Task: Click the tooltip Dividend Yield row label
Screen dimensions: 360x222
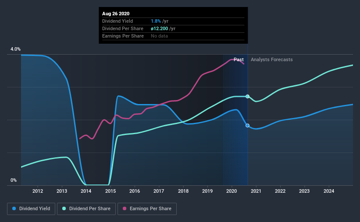Action: (118, 21)
